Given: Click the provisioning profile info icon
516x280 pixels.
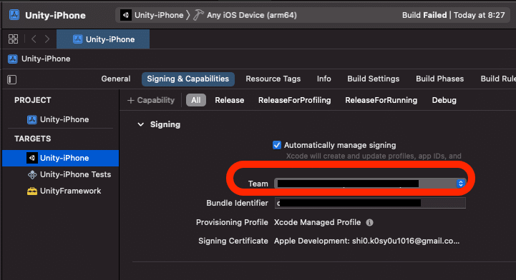Looking at the screenshot, I should pyautogui.click(x=369, y=223).
